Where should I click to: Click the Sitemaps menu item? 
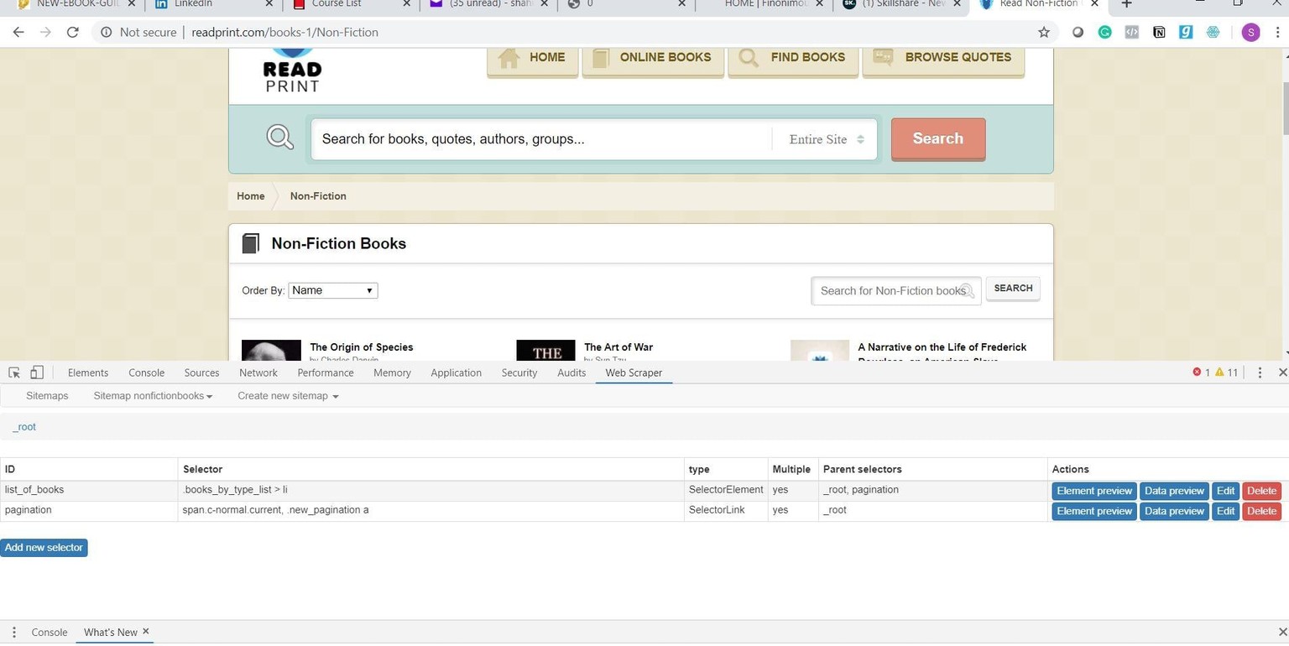point(47,396)
